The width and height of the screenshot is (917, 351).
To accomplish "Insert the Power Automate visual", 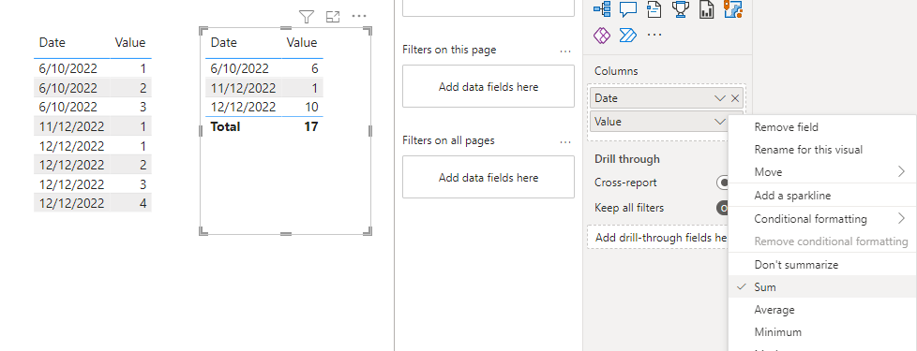I will coord(628,36).
